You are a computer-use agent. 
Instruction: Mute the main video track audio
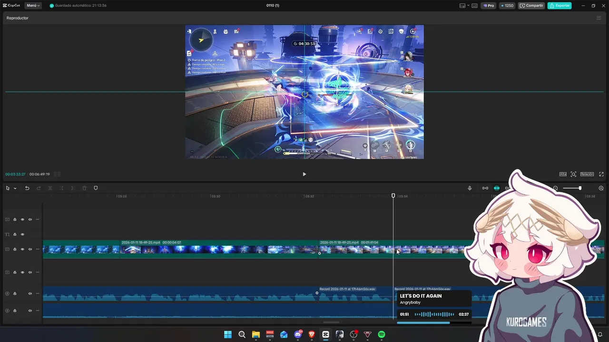point(30,249)
